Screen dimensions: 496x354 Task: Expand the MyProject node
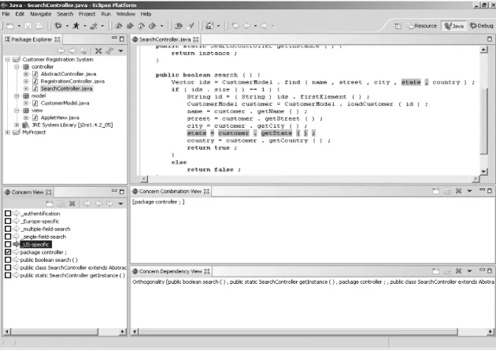pos(8,132)
